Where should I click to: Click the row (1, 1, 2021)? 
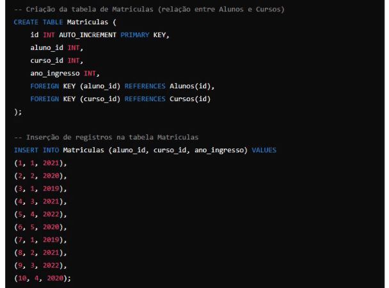click(x=40, y=163)
